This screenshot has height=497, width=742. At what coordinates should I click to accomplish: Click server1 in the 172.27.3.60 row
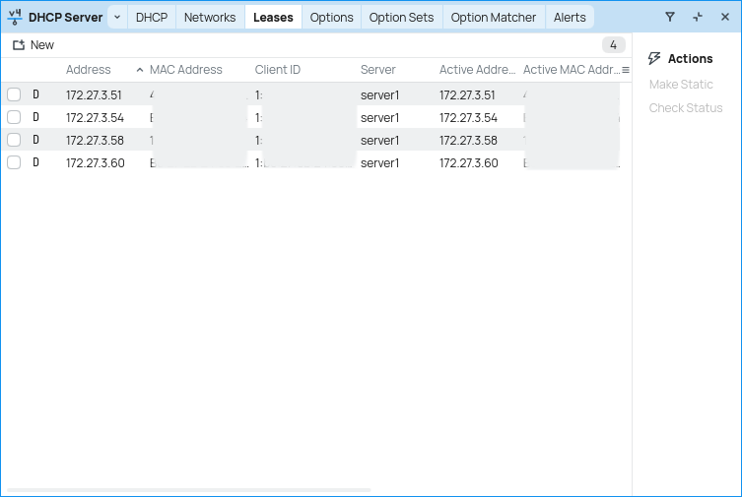click(x=379, y=163)
